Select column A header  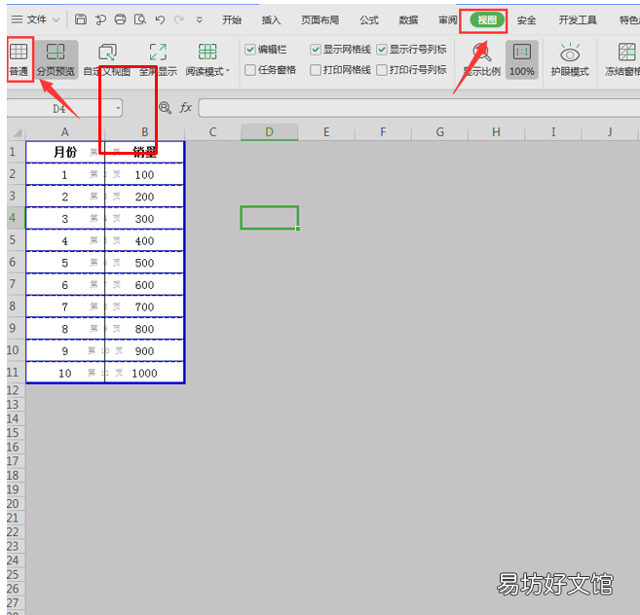[65, 132]
